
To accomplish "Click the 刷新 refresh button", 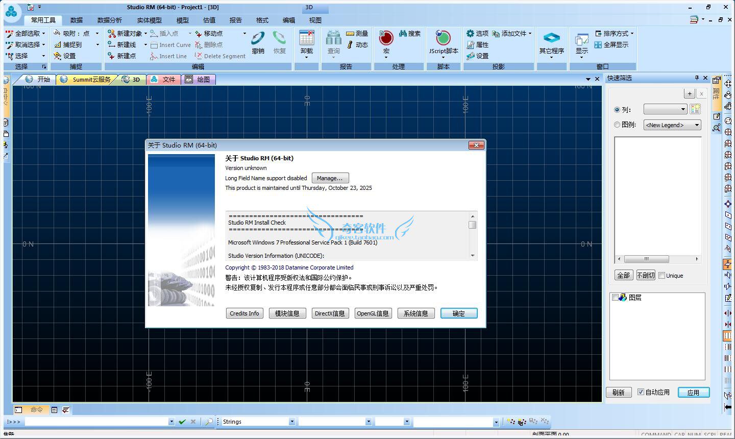I will tap(619, 393).
